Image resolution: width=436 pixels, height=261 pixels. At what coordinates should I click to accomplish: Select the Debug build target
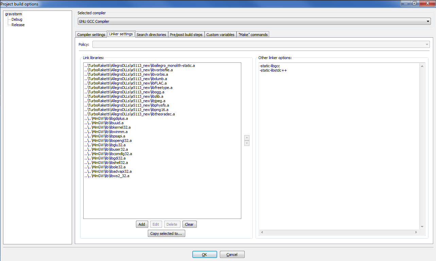click(17, 19)
